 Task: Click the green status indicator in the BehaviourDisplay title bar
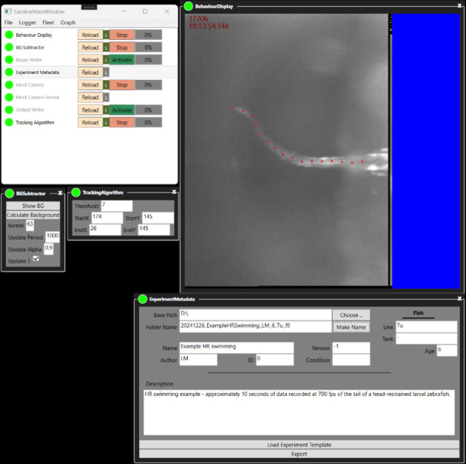click(189, 6)
